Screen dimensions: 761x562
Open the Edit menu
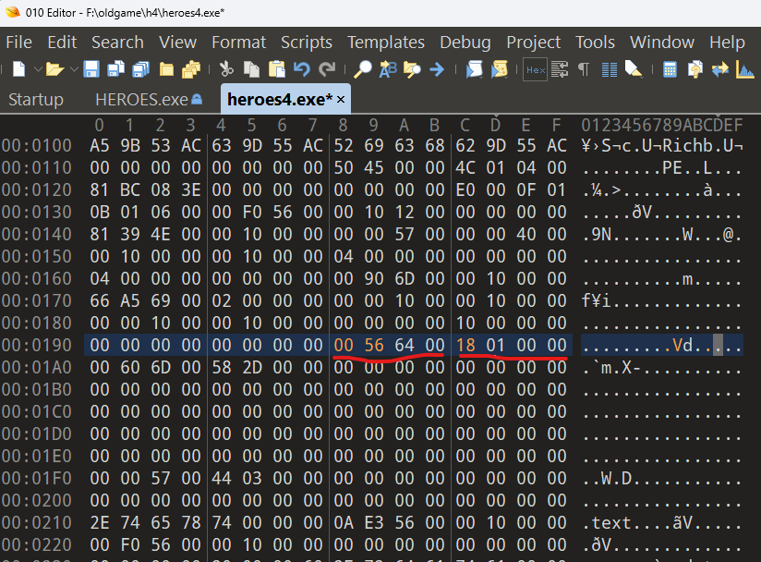[62, 43]
